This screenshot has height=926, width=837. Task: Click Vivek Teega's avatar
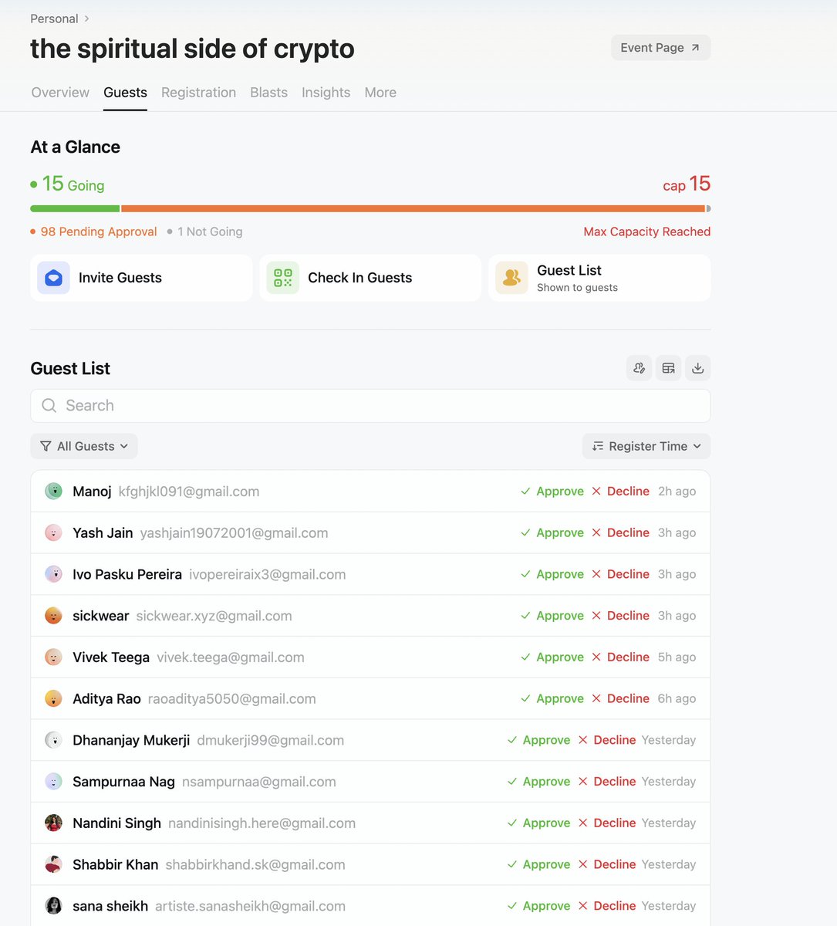[x=53, y=657]
